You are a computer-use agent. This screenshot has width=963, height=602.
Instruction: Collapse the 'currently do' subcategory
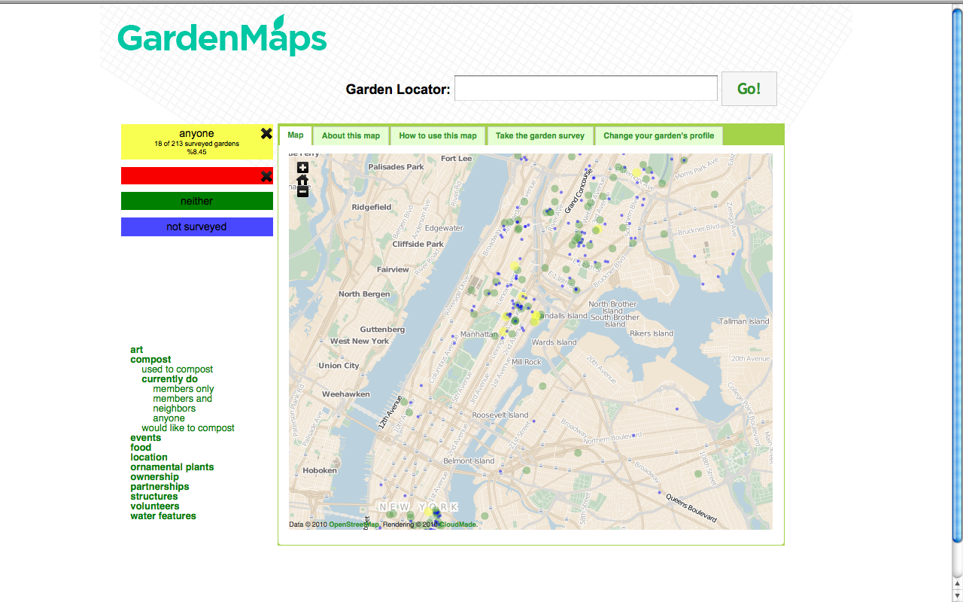pos(169,379)
